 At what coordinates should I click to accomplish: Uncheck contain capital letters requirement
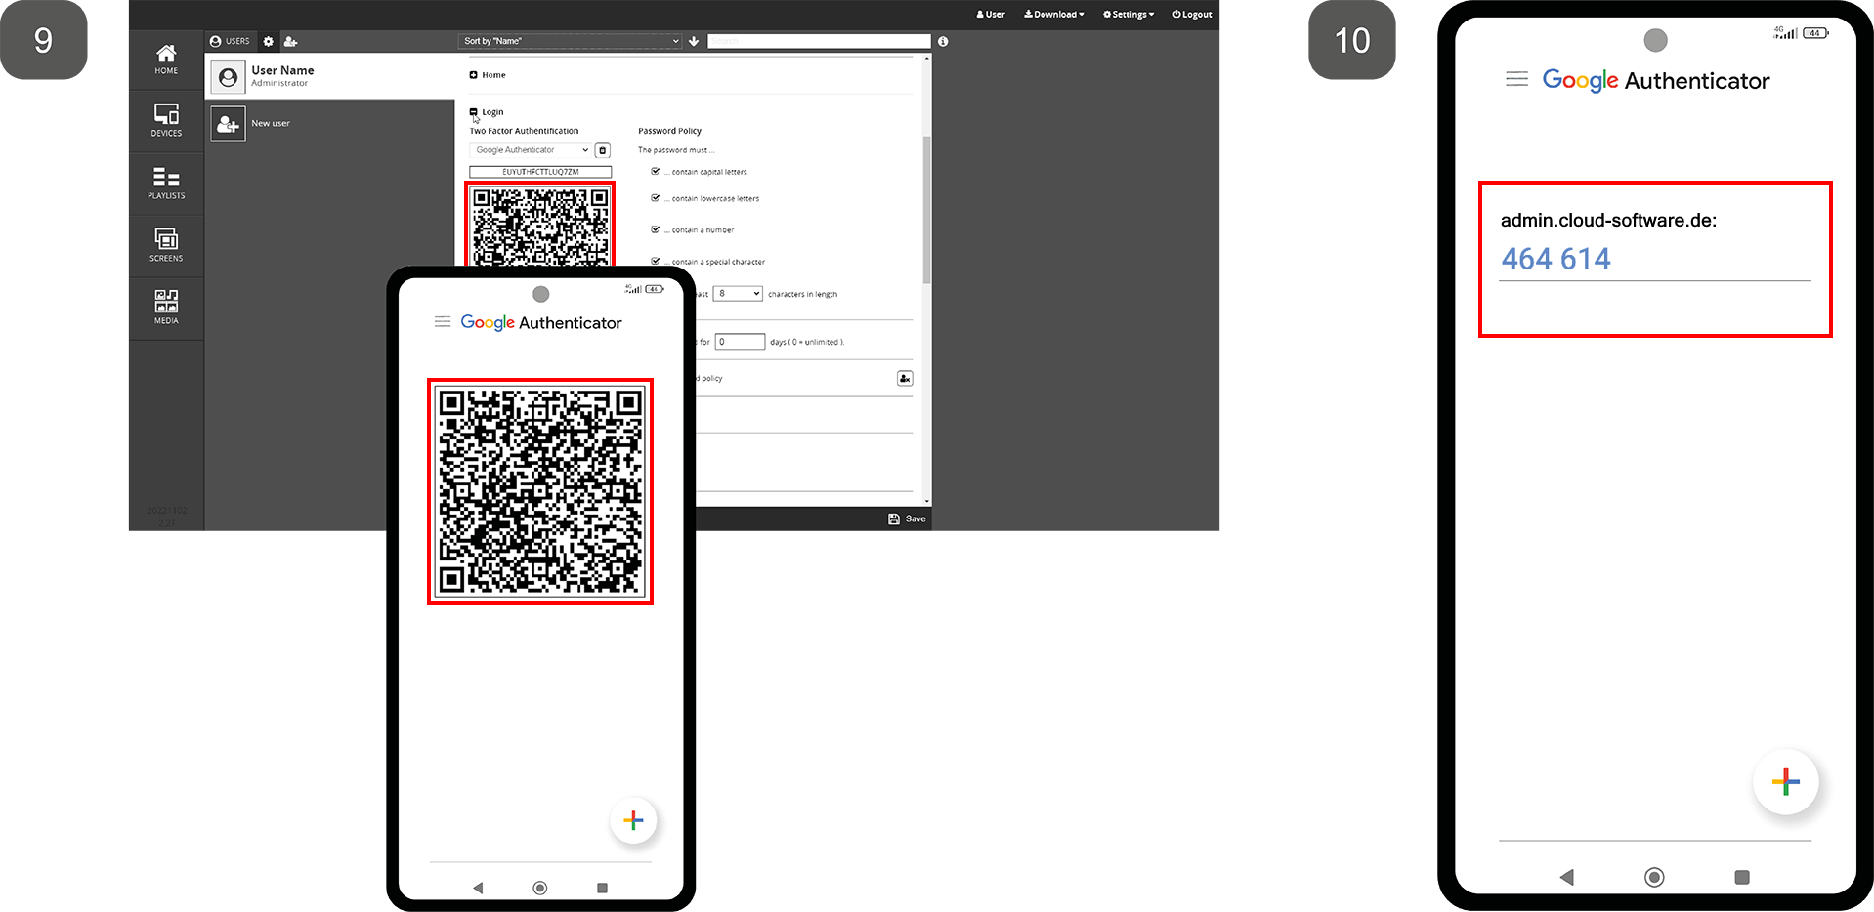coord(655,171)
